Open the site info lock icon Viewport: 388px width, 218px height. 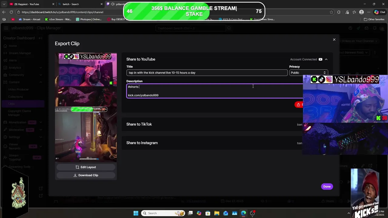(18, 12)
